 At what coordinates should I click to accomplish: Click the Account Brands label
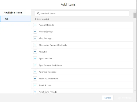coord(46,25)
